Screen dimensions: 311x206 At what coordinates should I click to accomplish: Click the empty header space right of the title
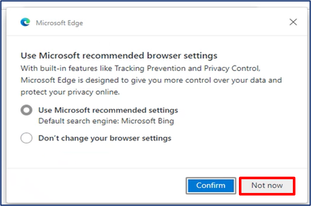click(184, 22)
